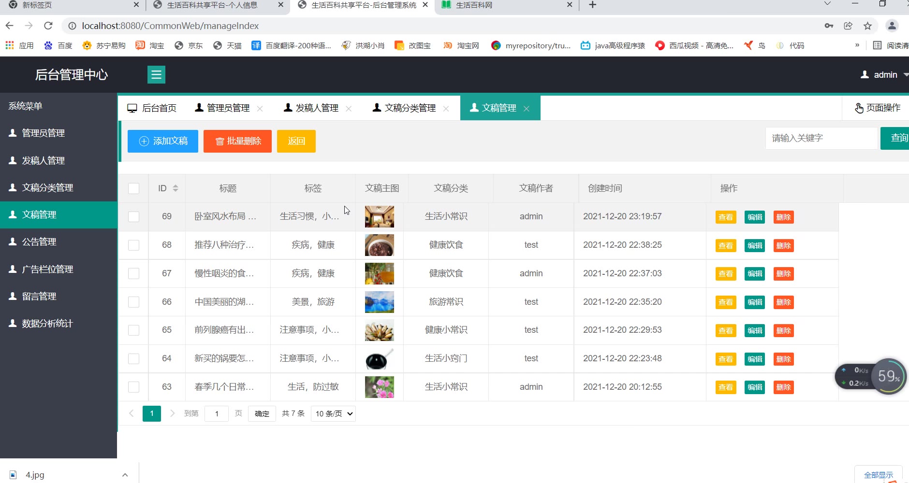Viewport: 909px width, 483px height.
Task: Bookmark this page with the star icon
Action: (x=867, y=26)
